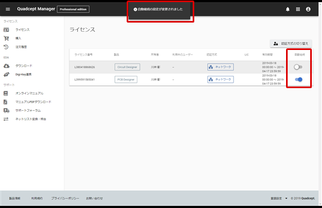322x208 pixels.
Task: Open お問い合わせ link in footer
Action: click(94, 198)
